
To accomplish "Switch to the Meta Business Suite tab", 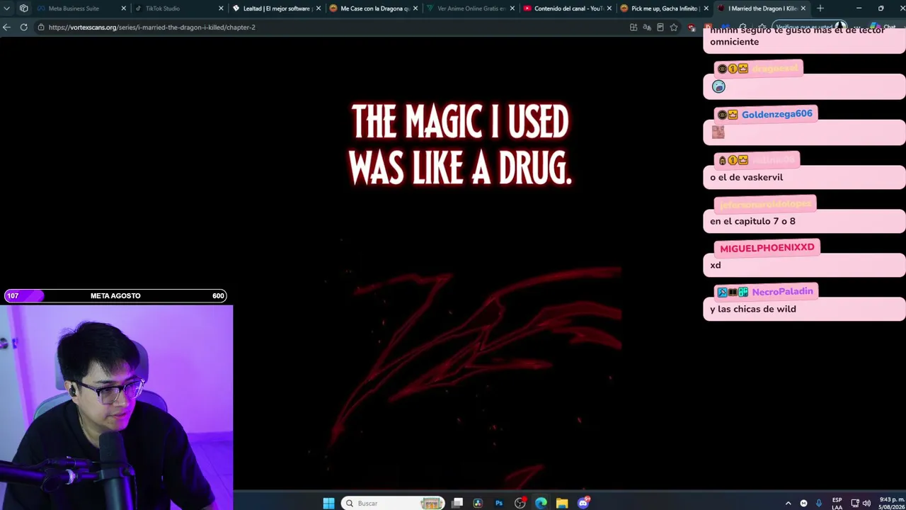I will coord(80,8).
